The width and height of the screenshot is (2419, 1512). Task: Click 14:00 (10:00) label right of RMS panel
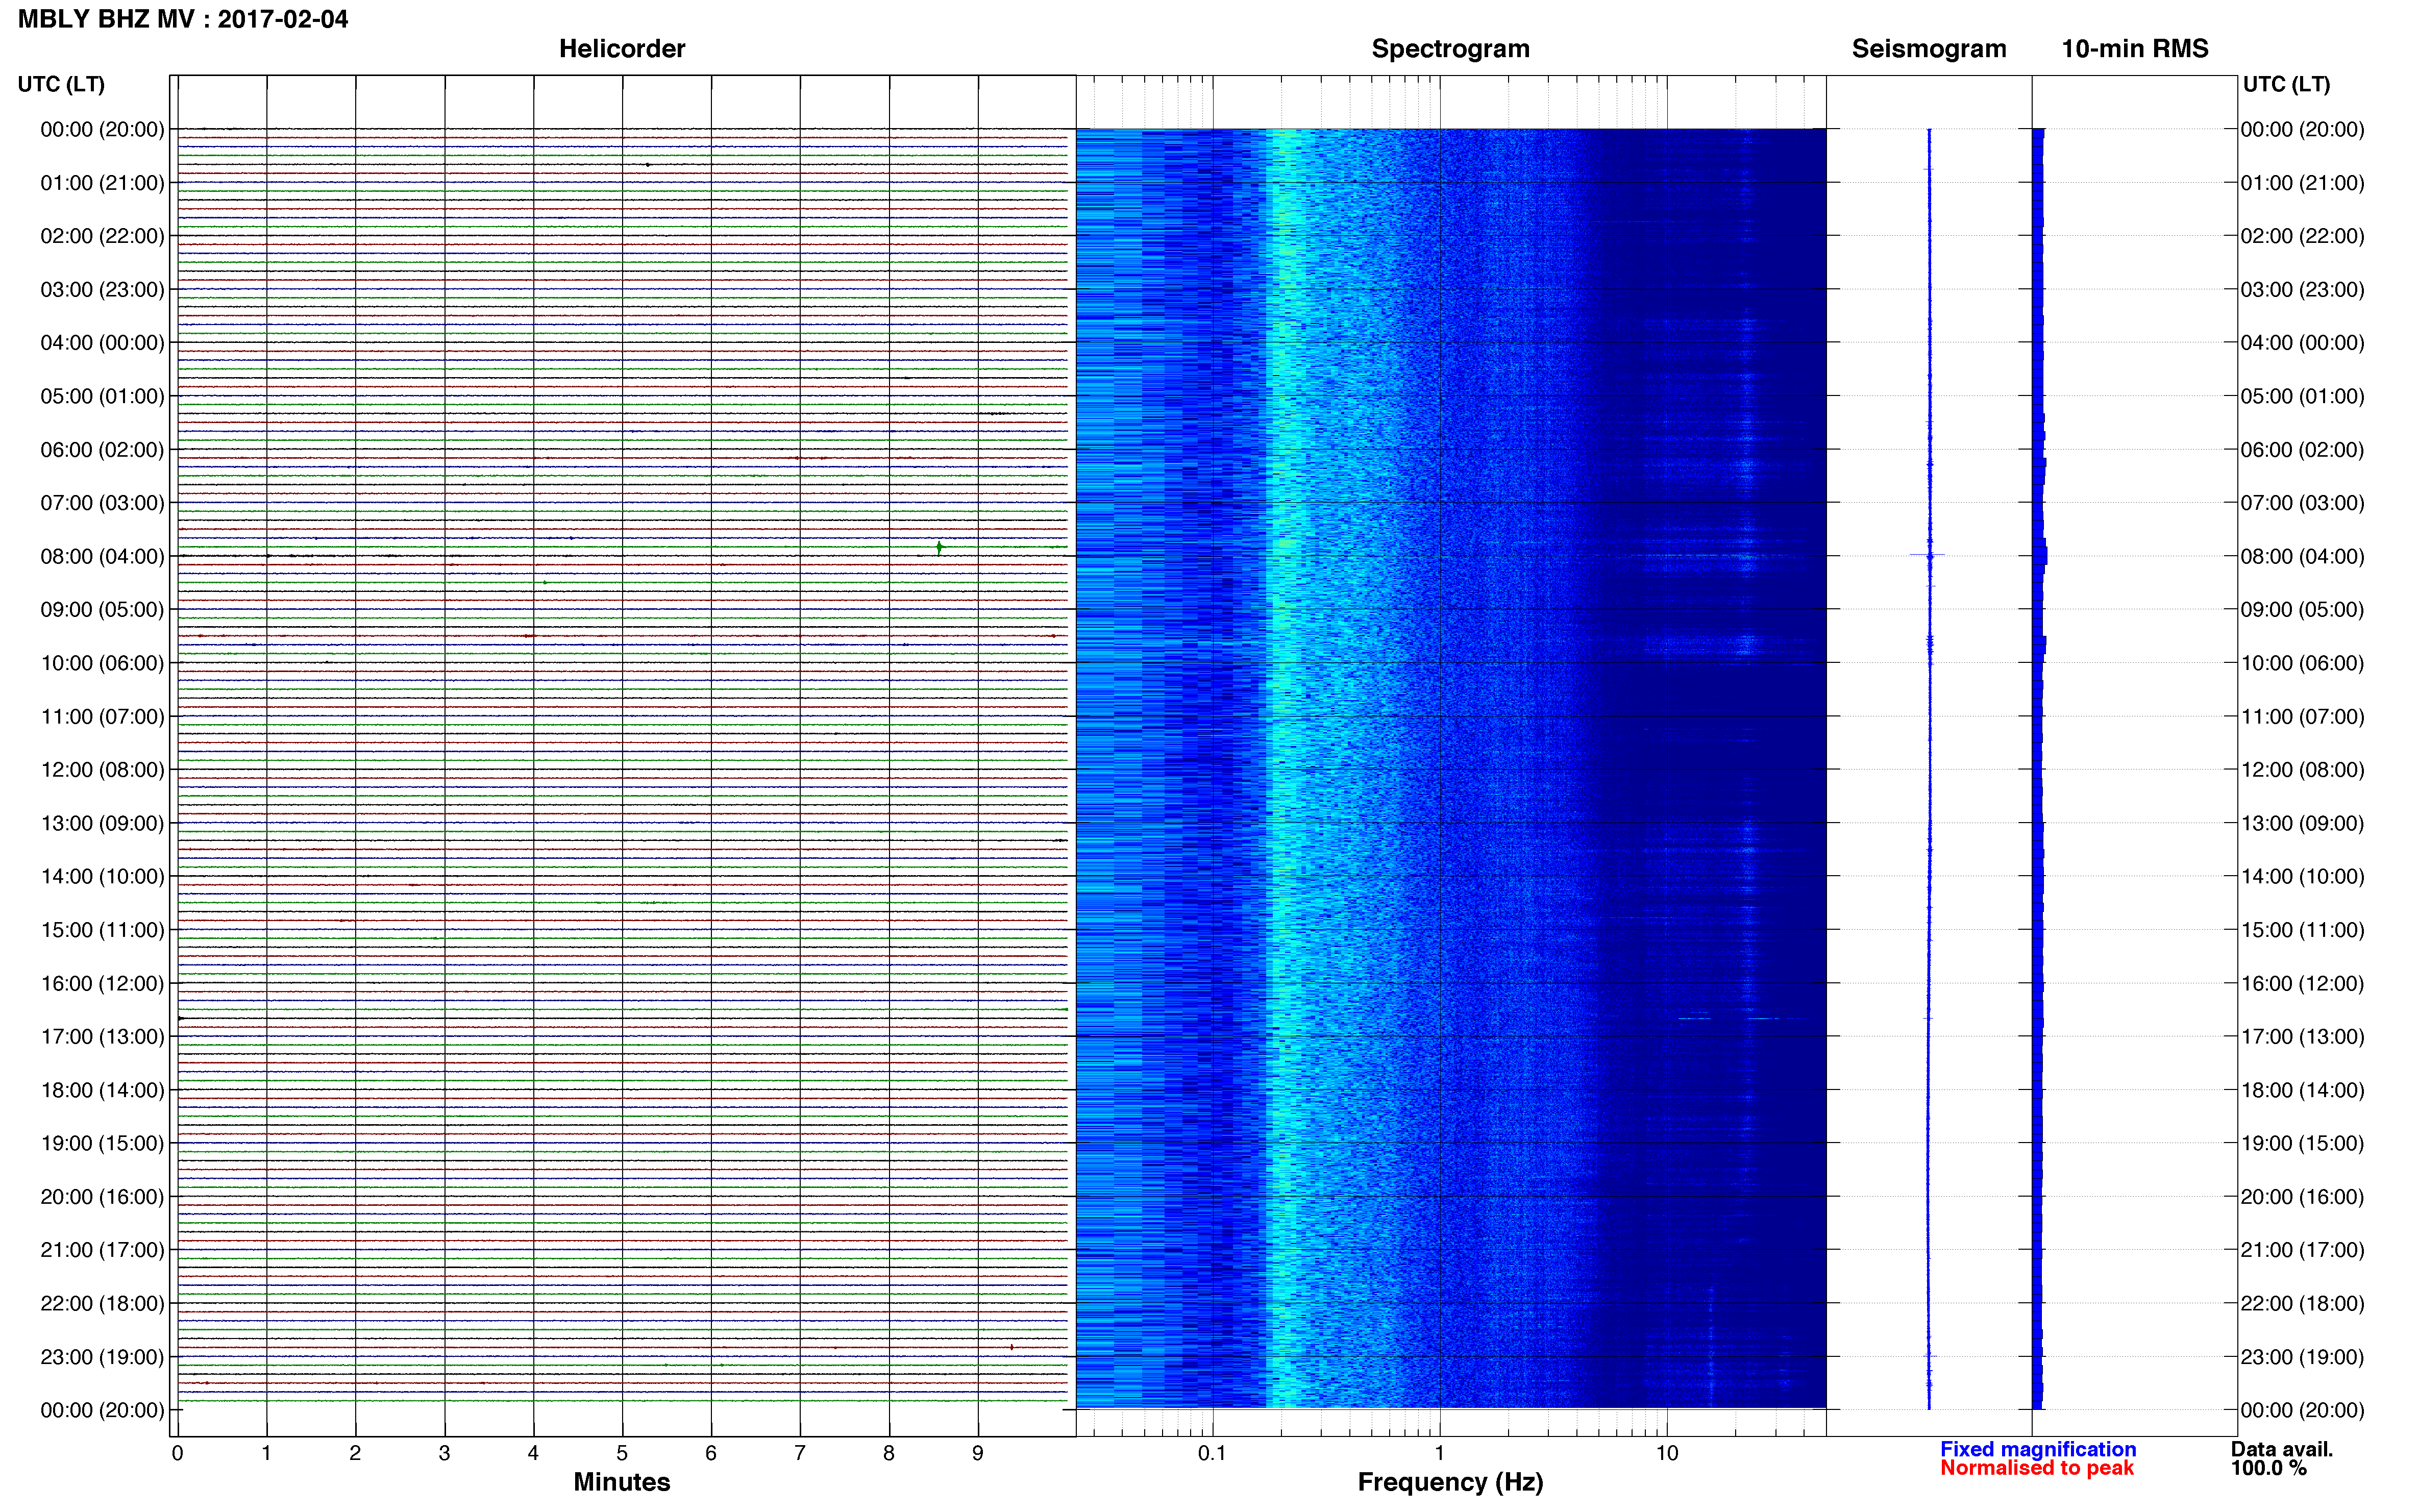click(x=2302, y=877)
